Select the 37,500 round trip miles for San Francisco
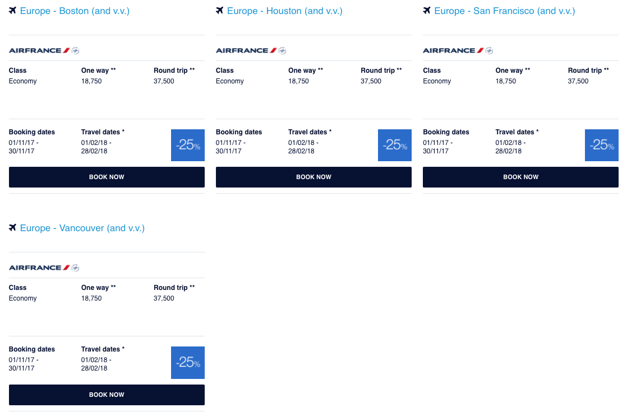 (578, 81)
